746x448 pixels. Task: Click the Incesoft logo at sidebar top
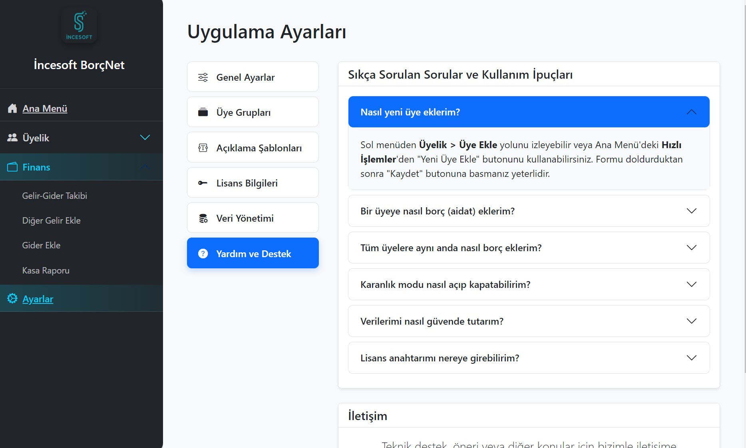80,25
